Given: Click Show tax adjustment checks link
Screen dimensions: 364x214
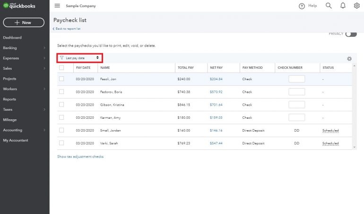Looking at the screenshot, I should (x=80, y=156).
